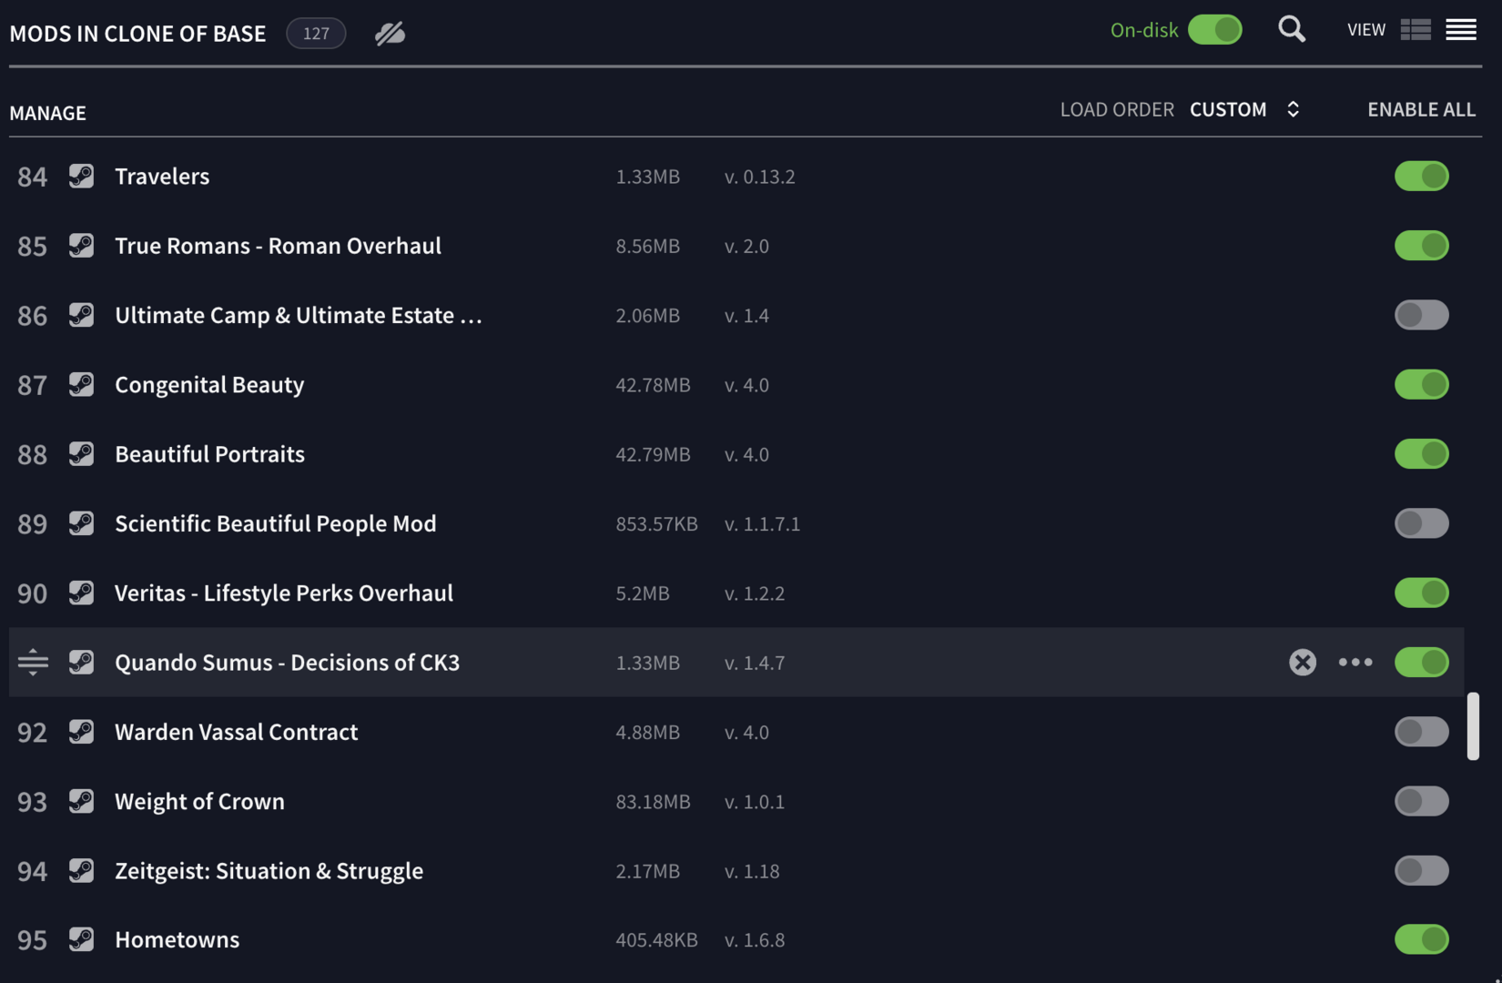Click the crossed-out stripes icon beside mod count
The image size is (1502, 983).
390,34
